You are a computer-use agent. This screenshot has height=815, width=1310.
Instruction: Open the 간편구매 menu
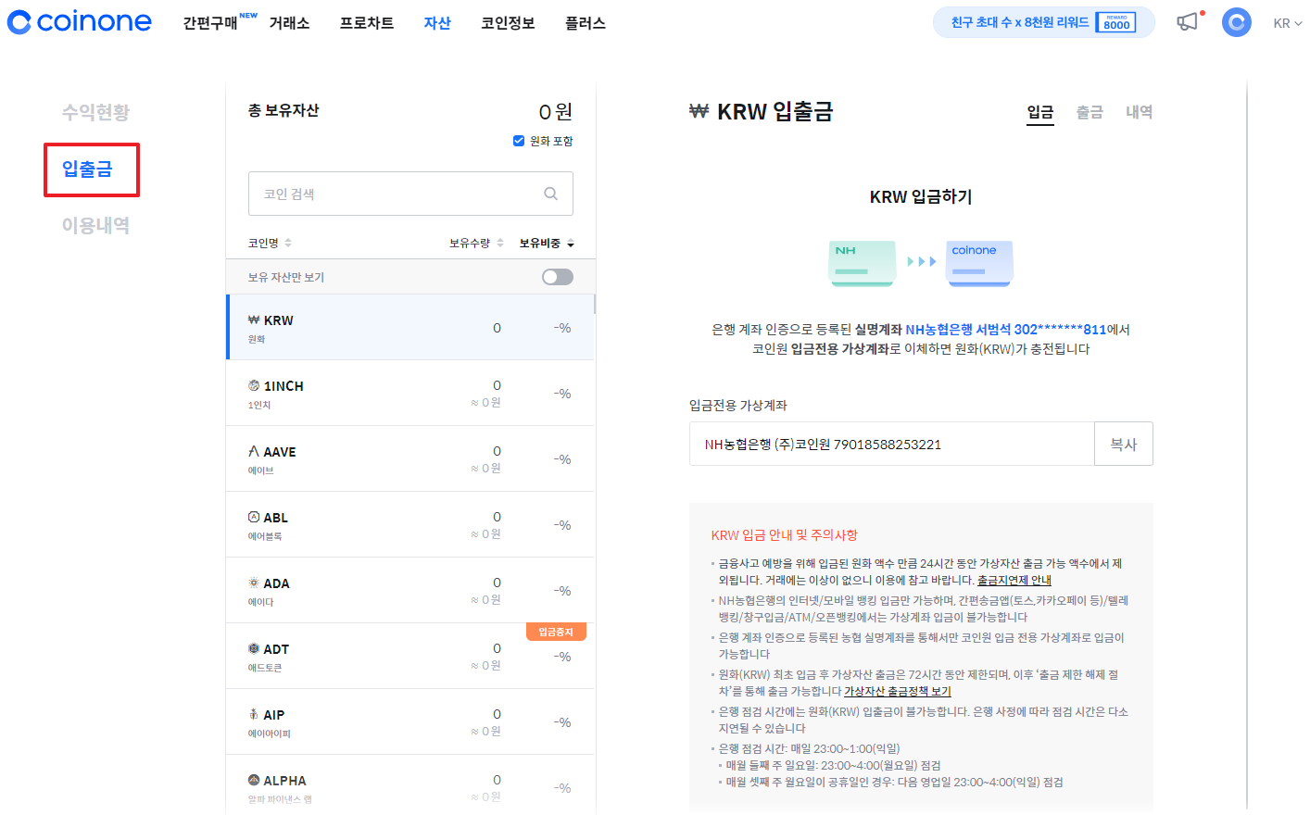[x=210, y=23]
